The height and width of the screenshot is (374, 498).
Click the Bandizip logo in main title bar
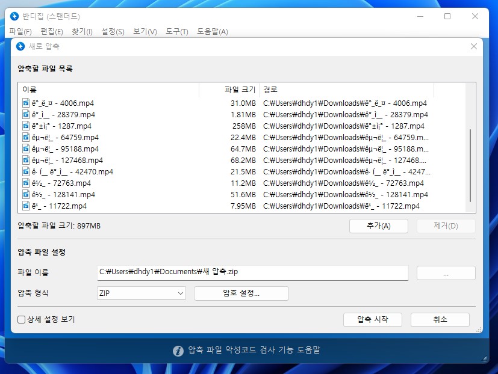[14, 16]
